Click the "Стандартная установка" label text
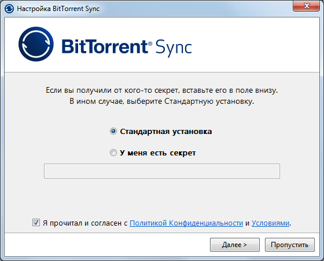This screenshot has height=261, width=324. coord(166,132)
